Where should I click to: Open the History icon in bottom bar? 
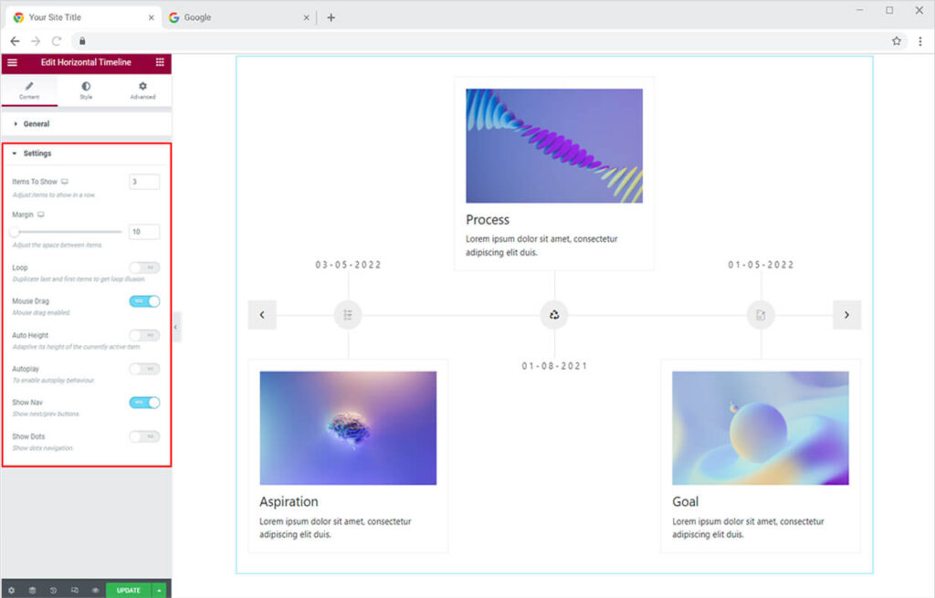(53, 590)
